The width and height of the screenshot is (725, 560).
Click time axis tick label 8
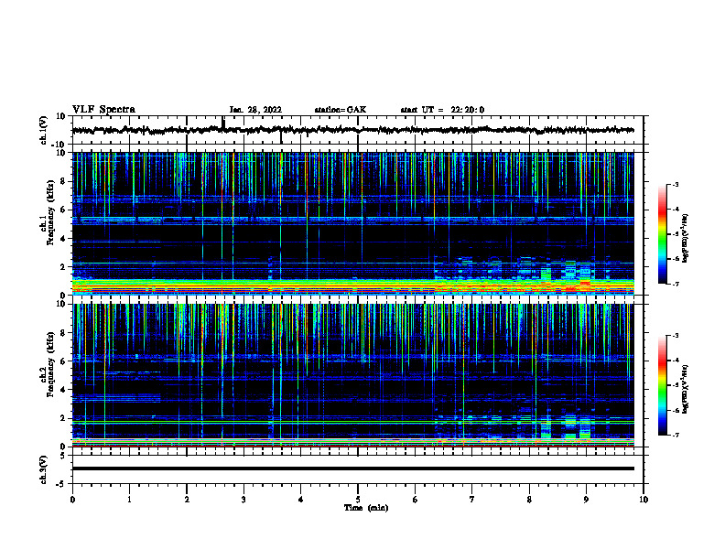[x=529, y=500]
